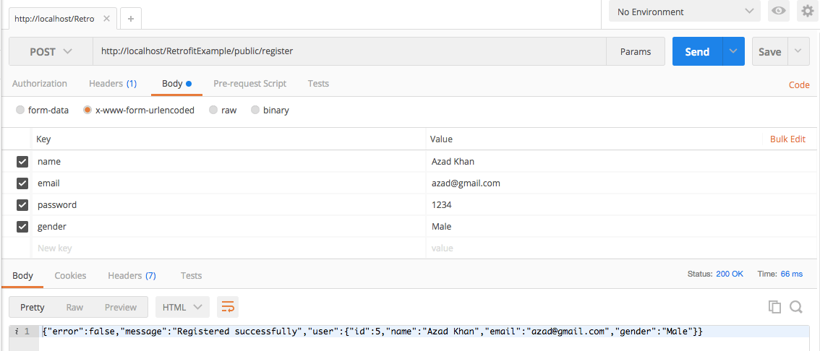Screen dimensions: 820x351
Task: Click the blue Send button
Action: pos(696,52)
